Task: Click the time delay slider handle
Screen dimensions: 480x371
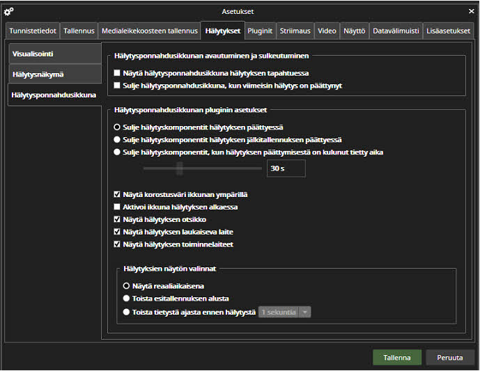Action: pyautogui.click(x=180, y=168)
